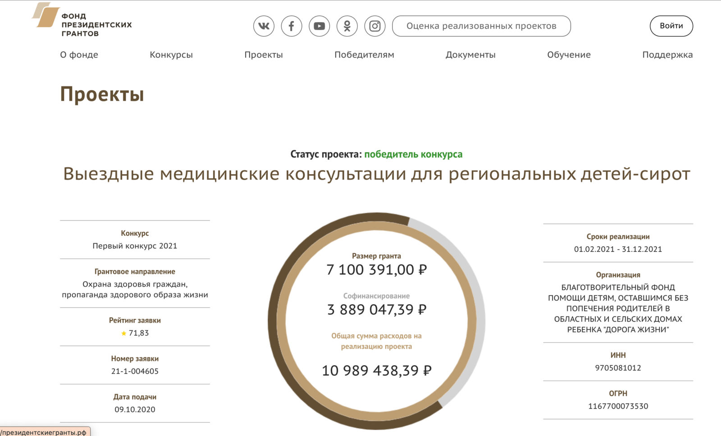Open the Конкурсы menu item
The width and height of the screenshot is (721, 436).
coord(171,55)
